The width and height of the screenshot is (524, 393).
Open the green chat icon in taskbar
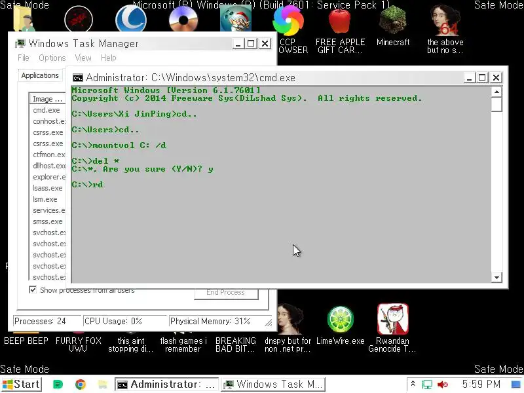(x=58, y=384)
